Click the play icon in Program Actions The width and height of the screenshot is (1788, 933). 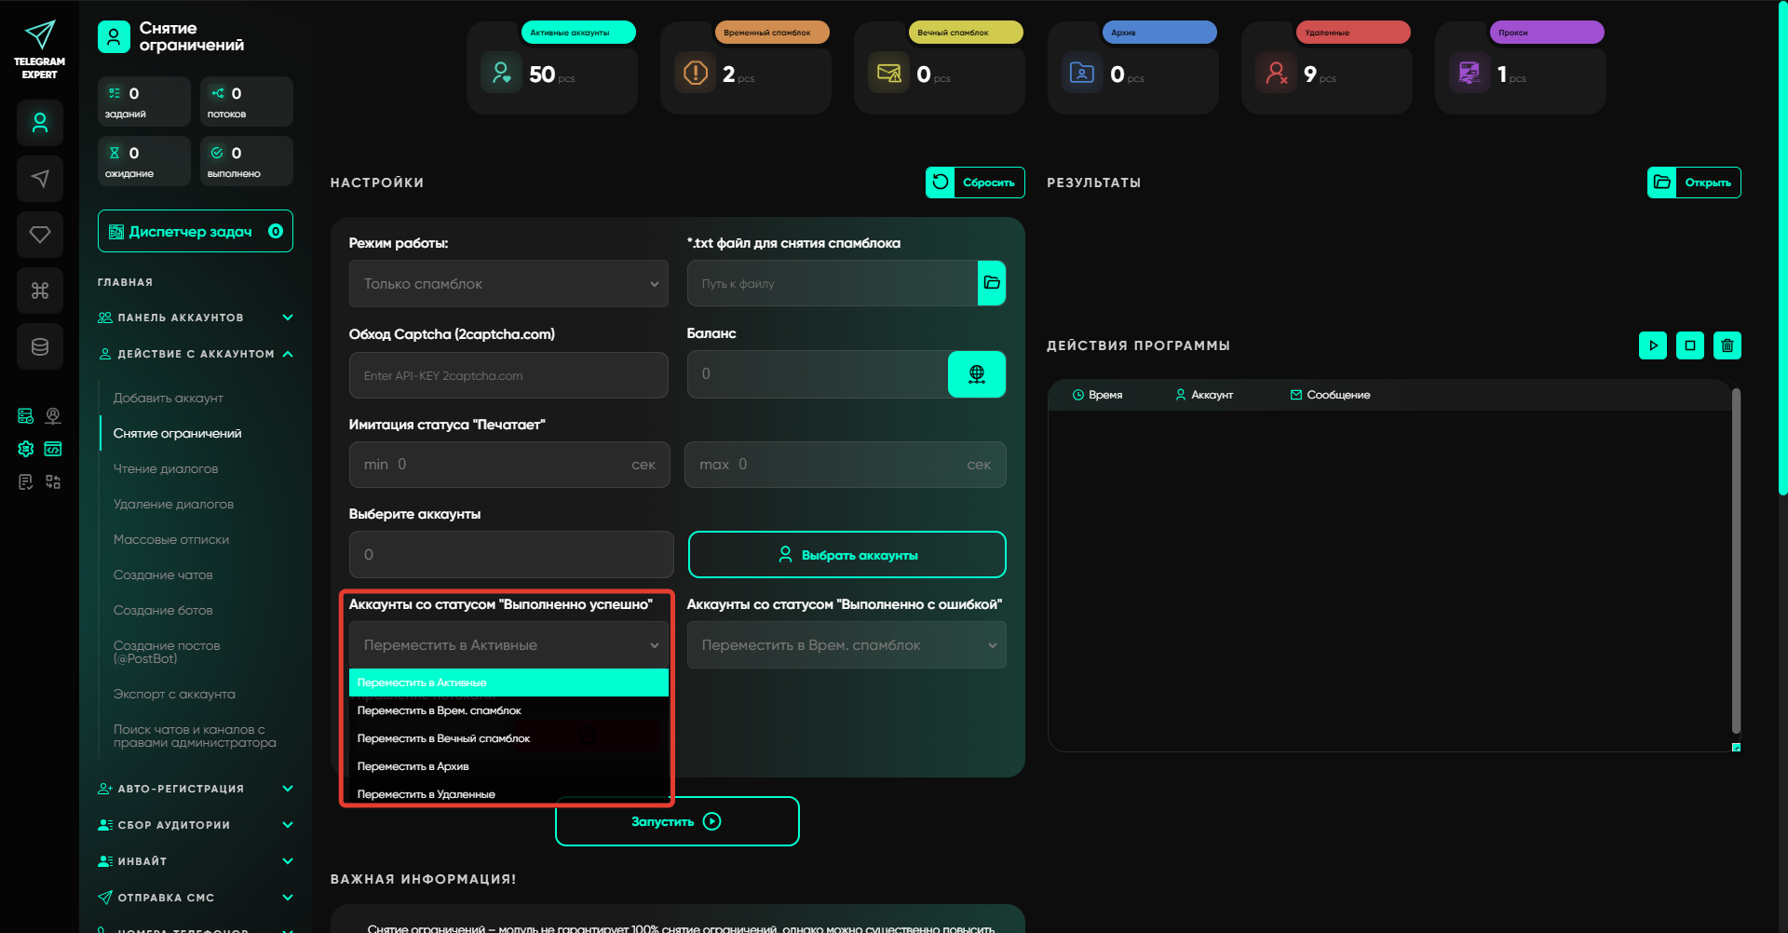coord(1652,345)
